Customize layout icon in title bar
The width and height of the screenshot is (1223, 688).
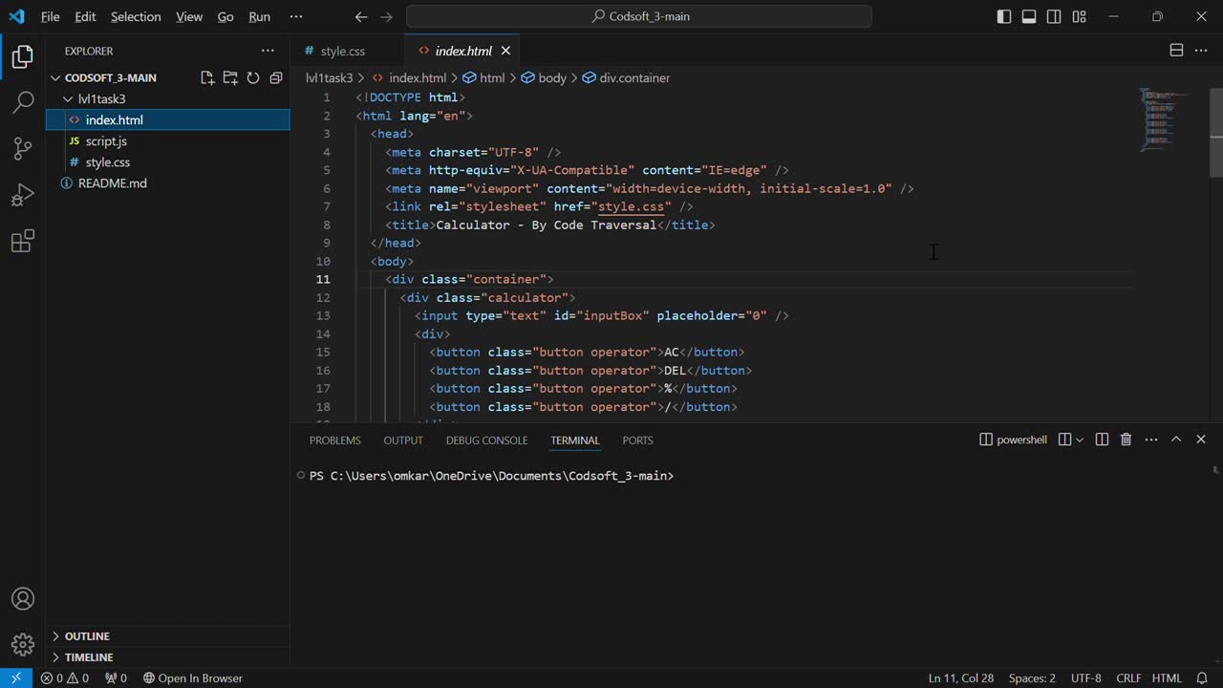(1079, 16)
